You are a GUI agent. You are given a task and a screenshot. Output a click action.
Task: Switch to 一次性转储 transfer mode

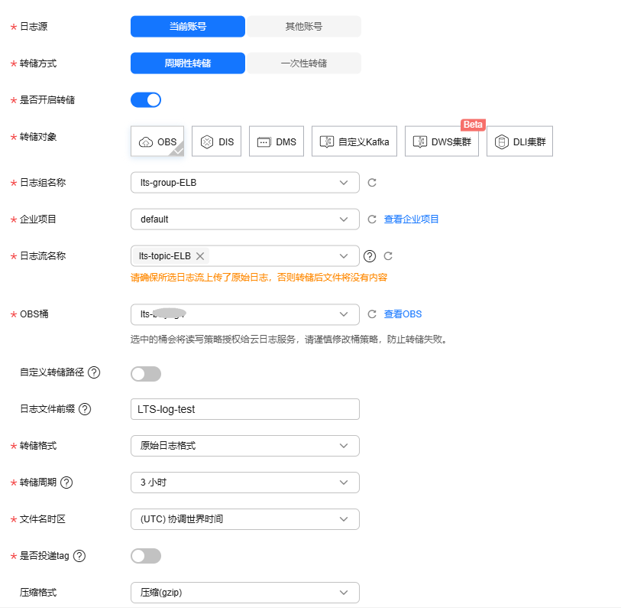click(x=304, y=63)
